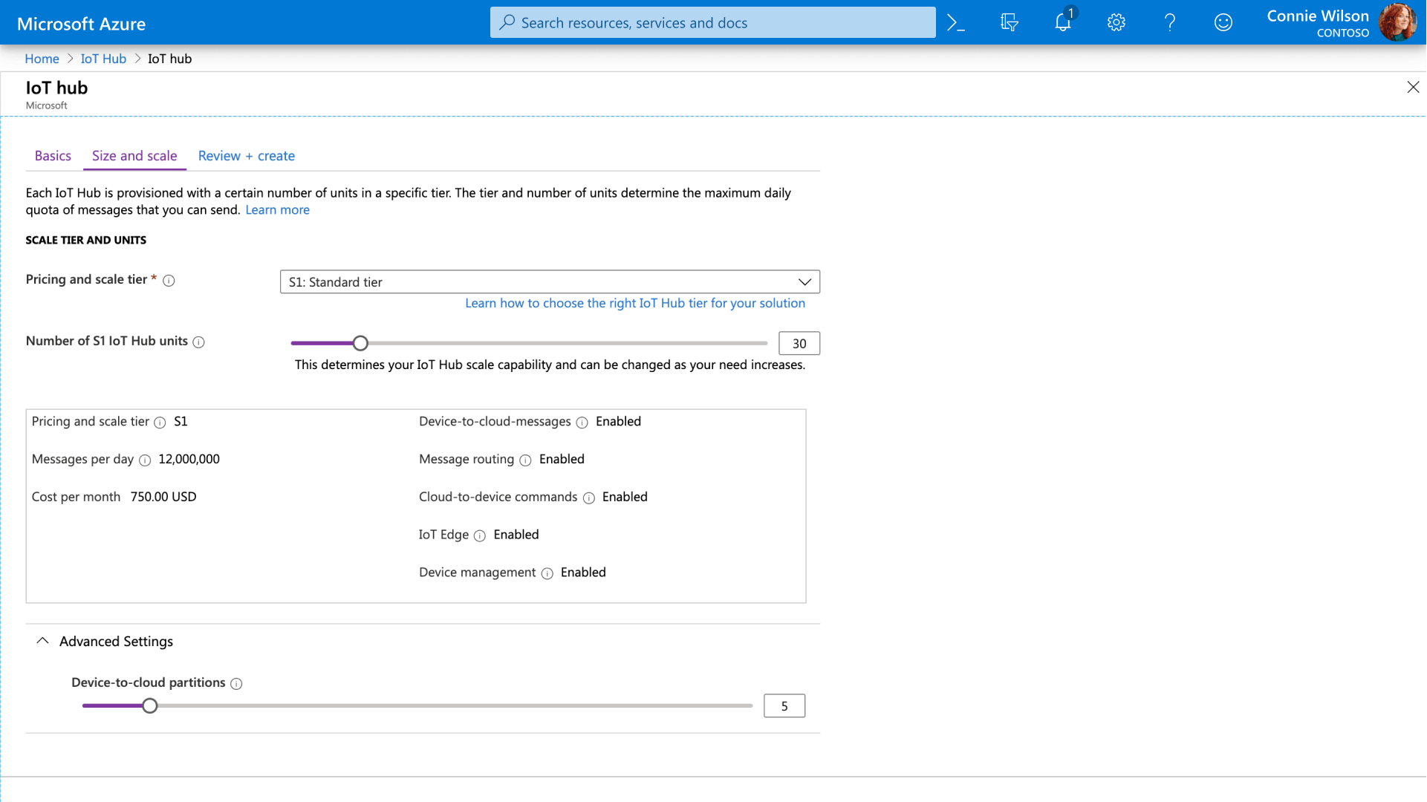Open the directory and subscription filter icon

1009,23
